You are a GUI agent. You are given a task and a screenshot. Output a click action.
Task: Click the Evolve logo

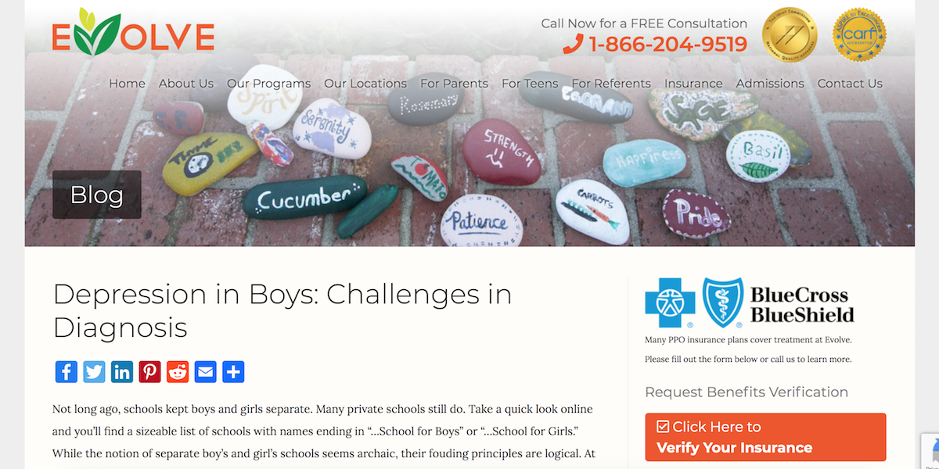pos(133,31)
